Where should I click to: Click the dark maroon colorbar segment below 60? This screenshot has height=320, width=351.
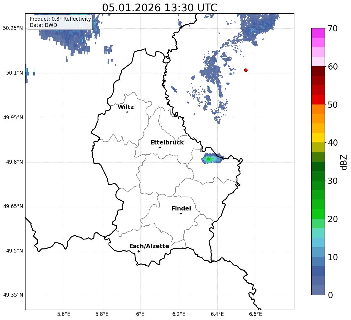coord(318,71)
